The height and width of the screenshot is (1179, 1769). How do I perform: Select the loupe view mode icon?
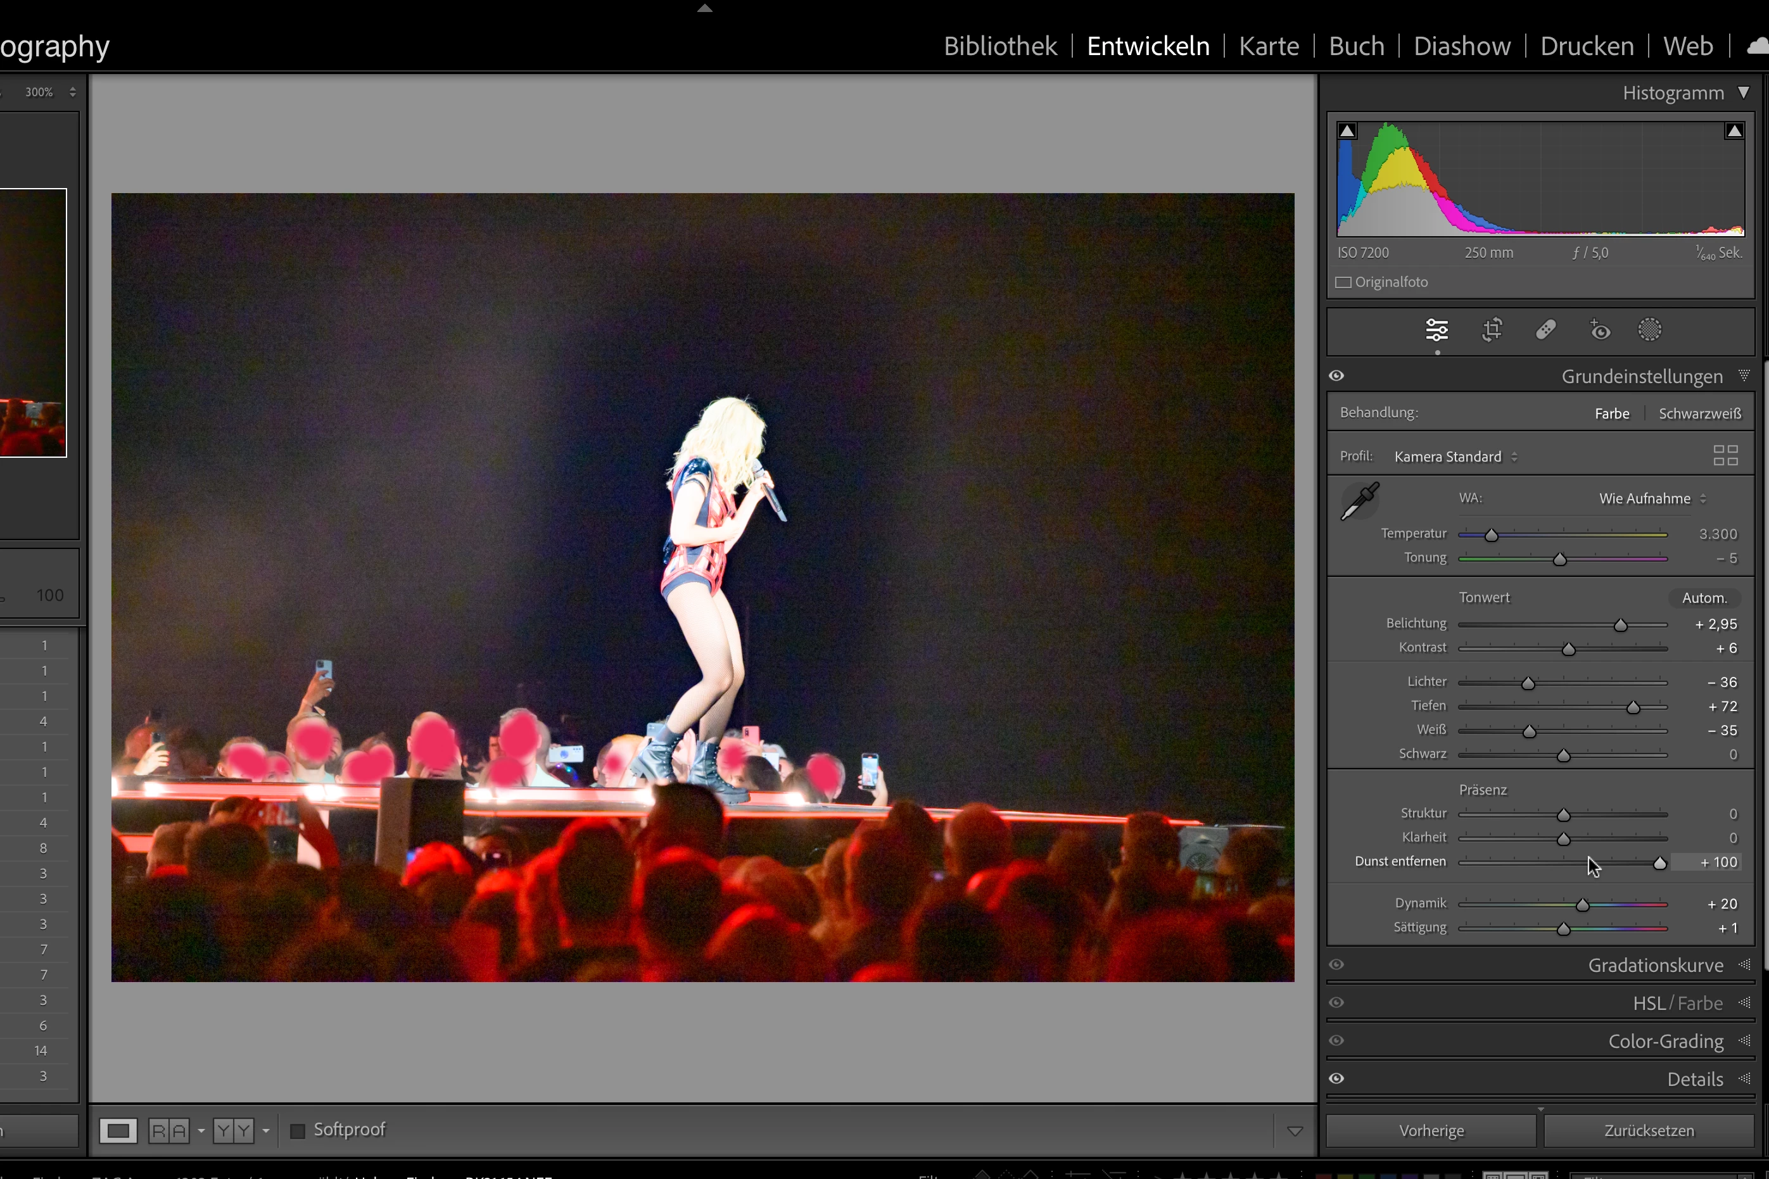tap(119, 1130)
